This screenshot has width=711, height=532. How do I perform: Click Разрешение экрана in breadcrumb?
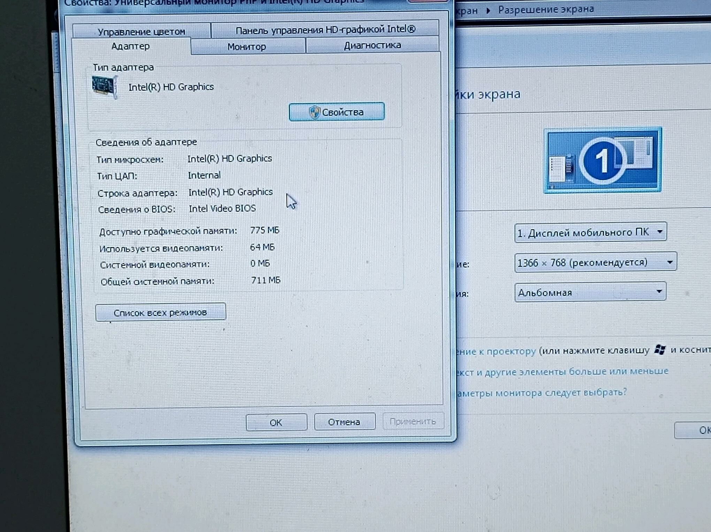[x=546, y=9]
